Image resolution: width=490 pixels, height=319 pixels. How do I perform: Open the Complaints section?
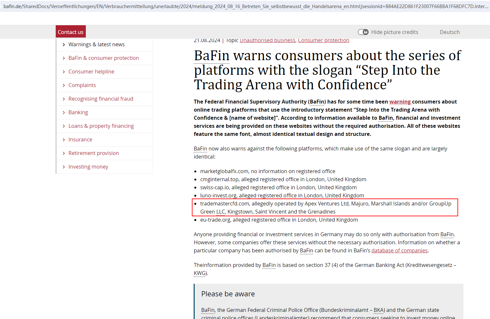(x=82, y=85)
